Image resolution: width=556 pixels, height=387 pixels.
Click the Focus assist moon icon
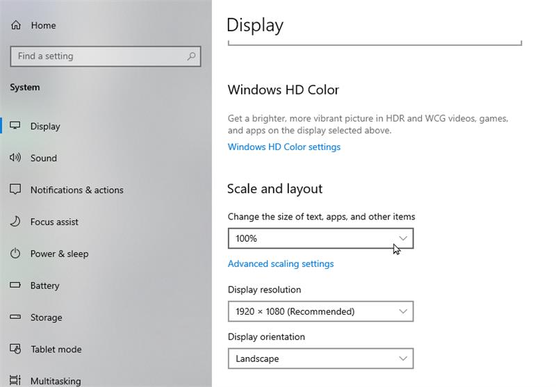tap(15, 222)
